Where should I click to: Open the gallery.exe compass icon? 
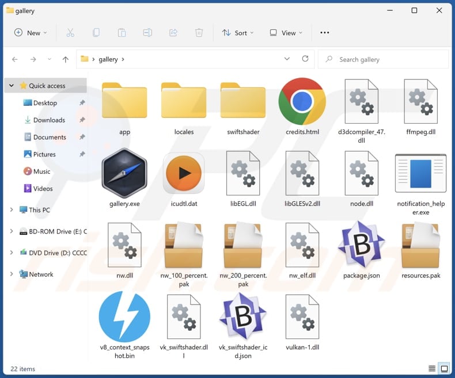[x=124, y=173]
